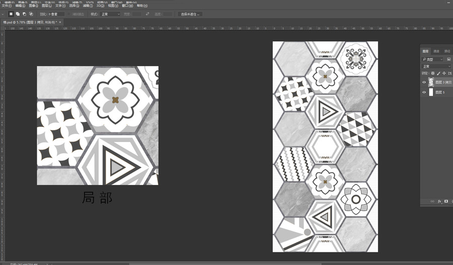Image resolution: width=453 pixels, height=265 pixels.
Task: Click the pixel layer filter icon
Action: pos(448,59)
